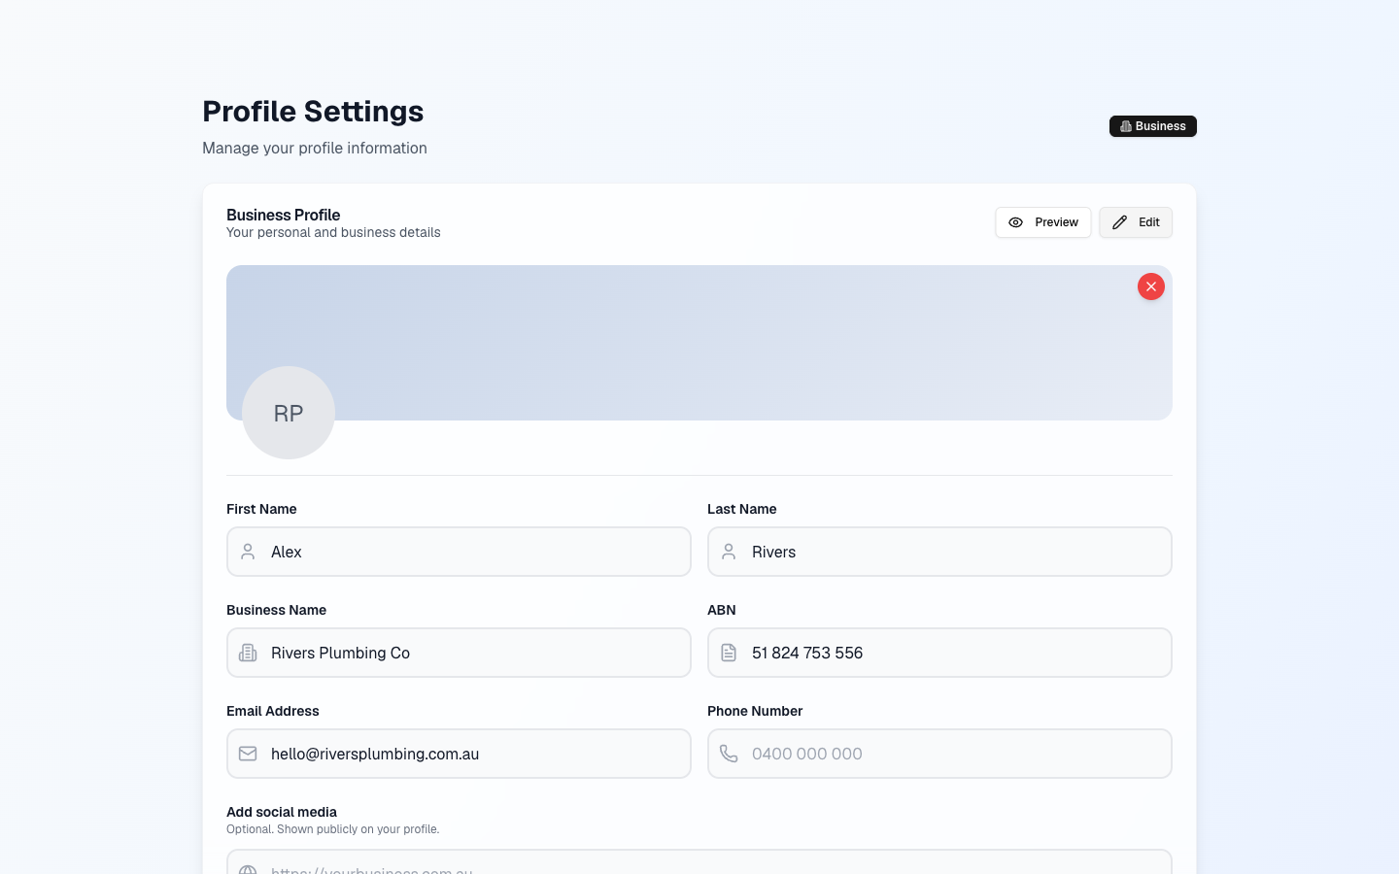Viewport: 1399px width, 874px height.
Task: Click the Business Name label
Action: point(276,610)
